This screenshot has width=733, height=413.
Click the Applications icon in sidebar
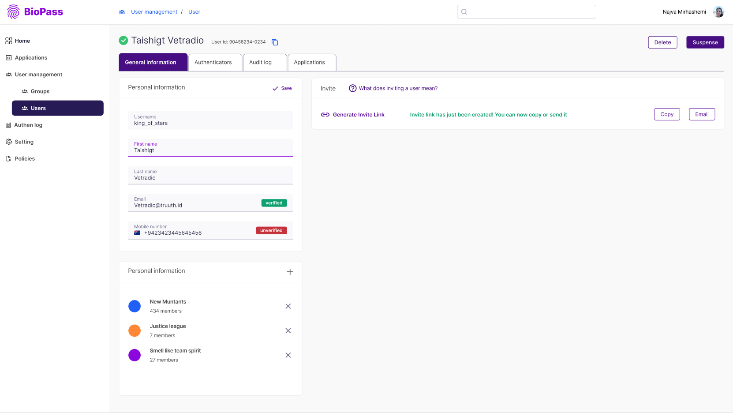click(9, 58)
